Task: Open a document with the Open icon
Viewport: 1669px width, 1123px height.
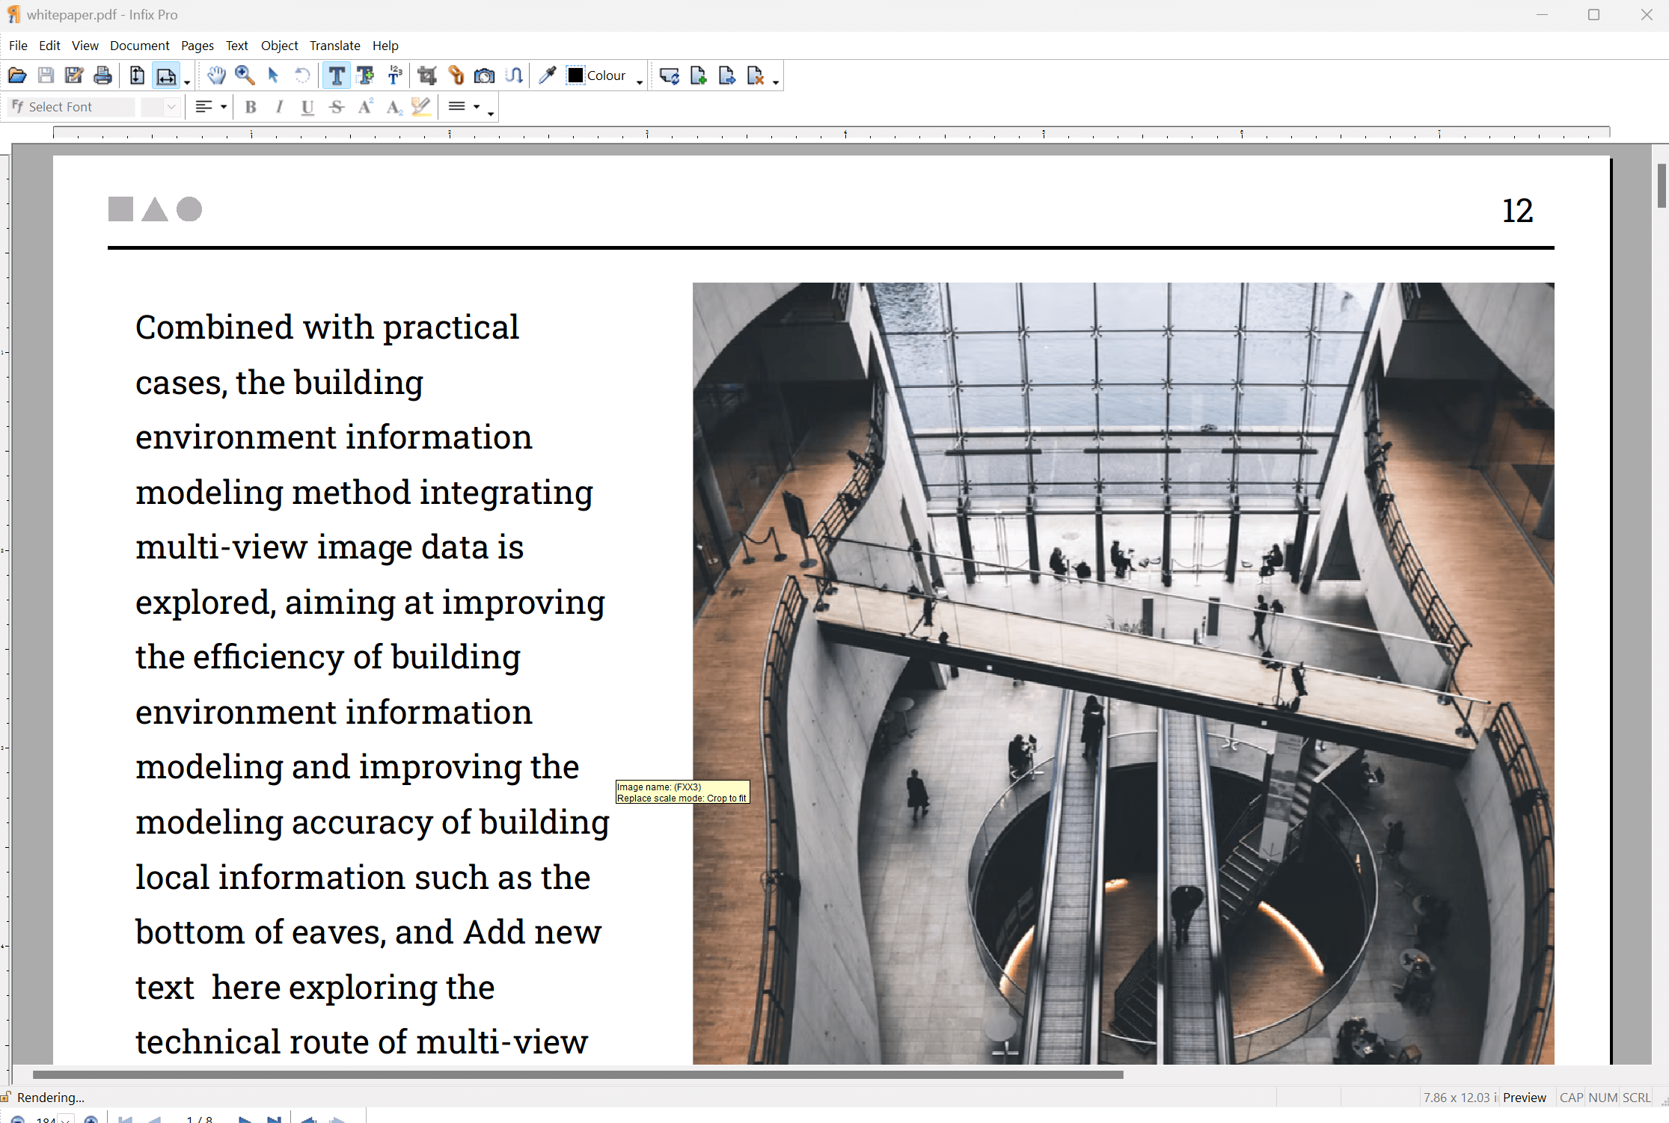Action: 16,75
